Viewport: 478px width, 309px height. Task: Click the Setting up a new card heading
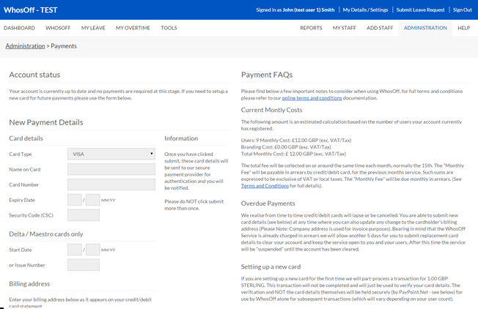(x=271, y=267)
